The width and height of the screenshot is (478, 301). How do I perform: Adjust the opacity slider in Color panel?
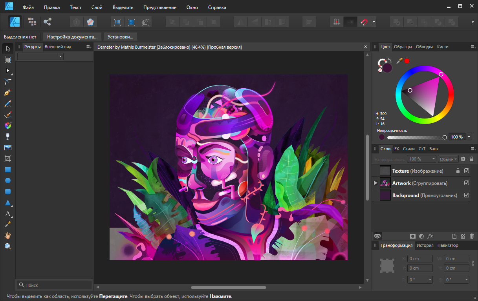click(x=416, y=137)
